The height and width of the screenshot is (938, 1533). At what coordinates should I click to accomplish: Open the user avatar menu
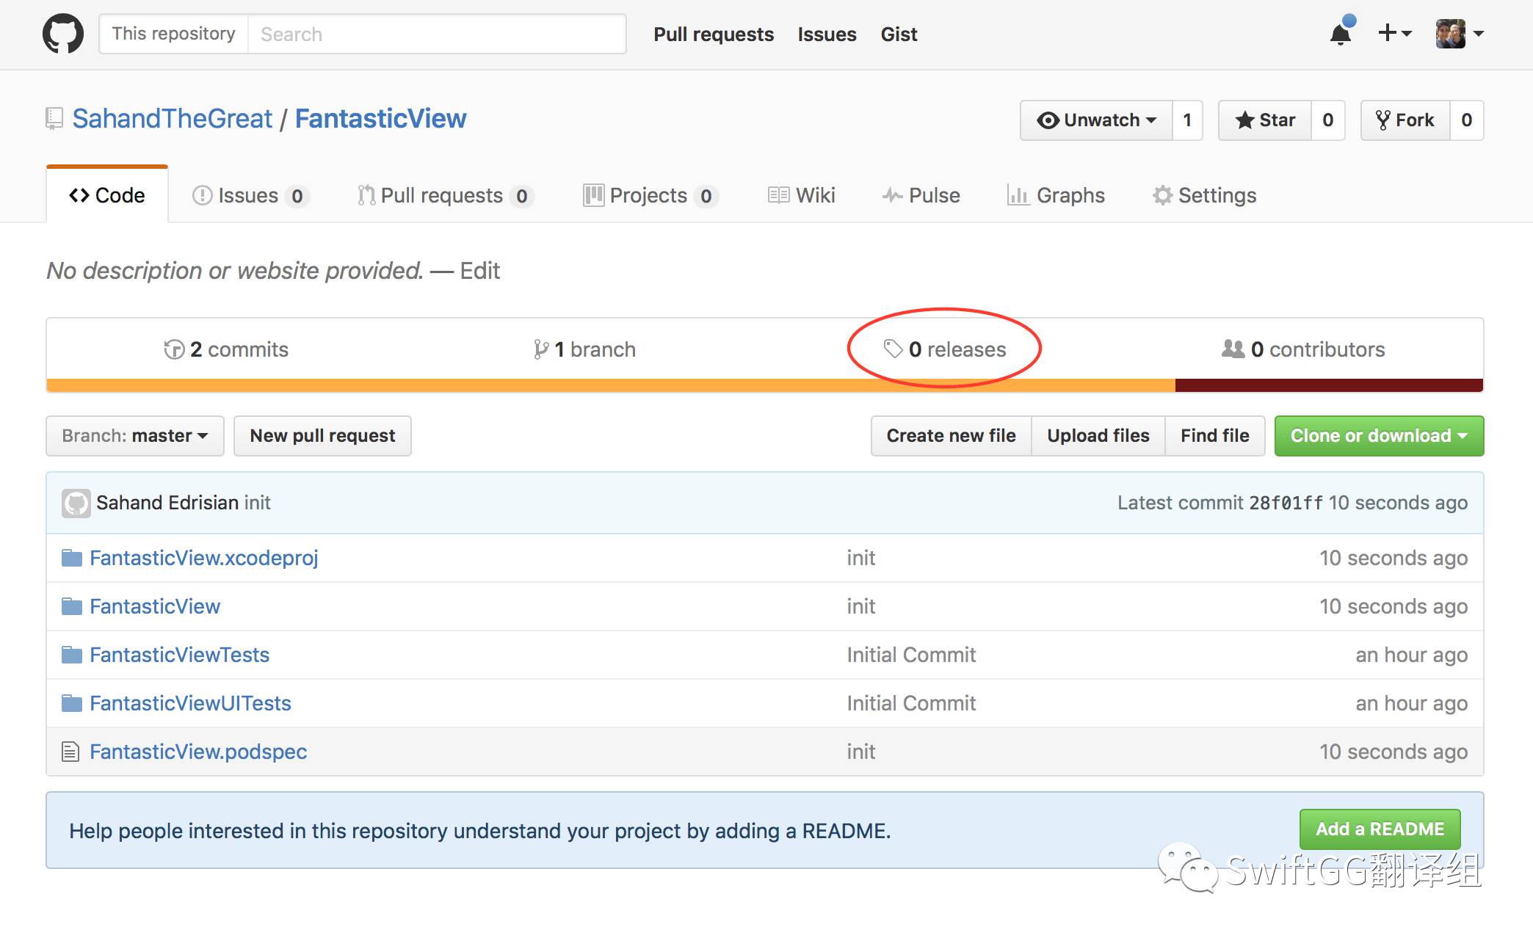pos(1460,34)
